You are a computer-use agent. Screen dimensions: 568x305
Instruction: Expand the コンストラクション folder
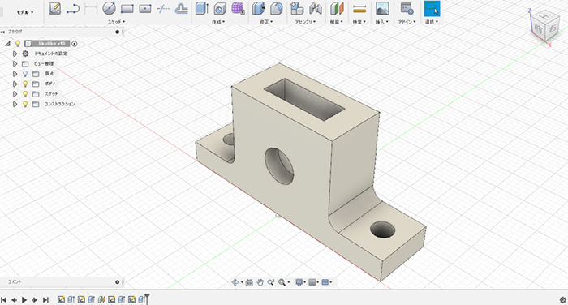(15, 104)
